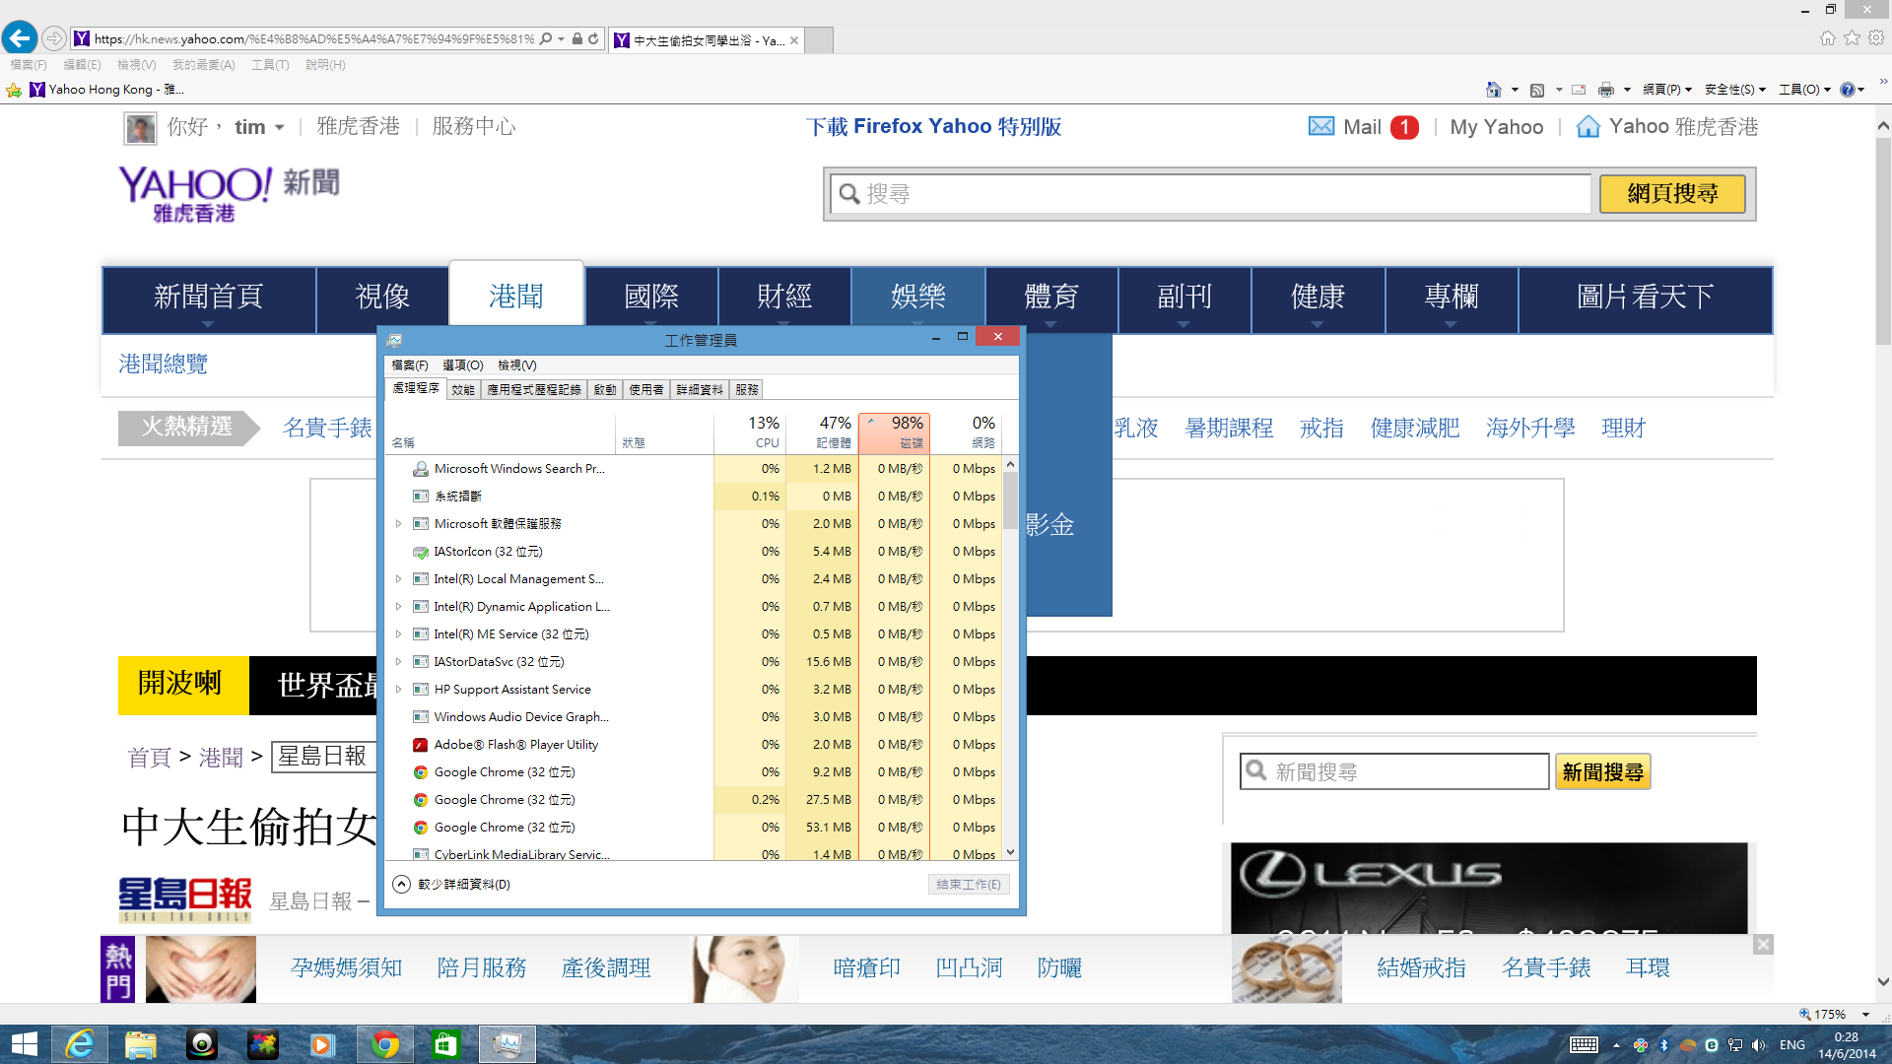The image size is (1892, 1064).
Task: Open the 安全性(S) dropdown menu
Action: [1734, 90]
